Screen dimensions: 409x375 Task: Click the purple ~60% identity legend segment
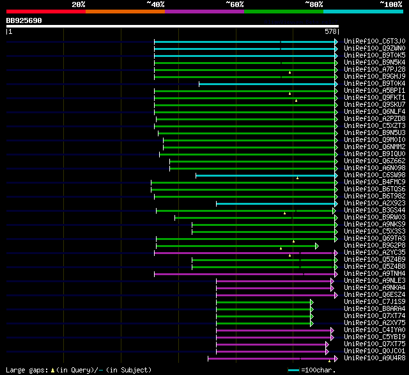[x=204, y=12]
